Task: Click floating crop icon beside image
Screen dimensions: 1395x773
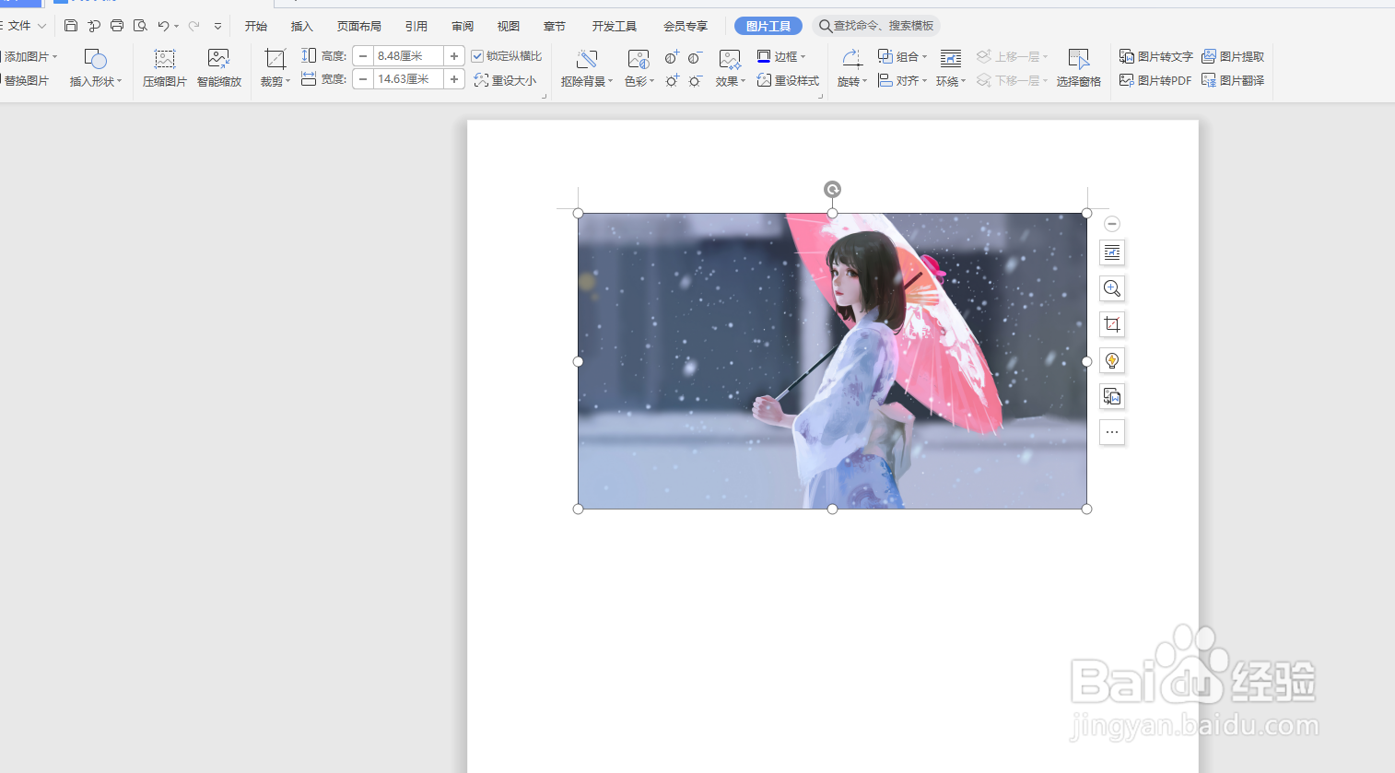Action: coord(1112,324)
